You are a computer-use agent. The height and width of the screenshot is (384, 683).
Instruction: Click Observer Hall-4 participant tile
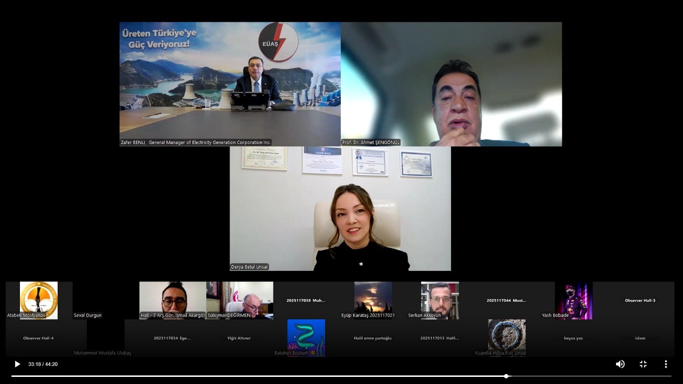click(39, 338)
